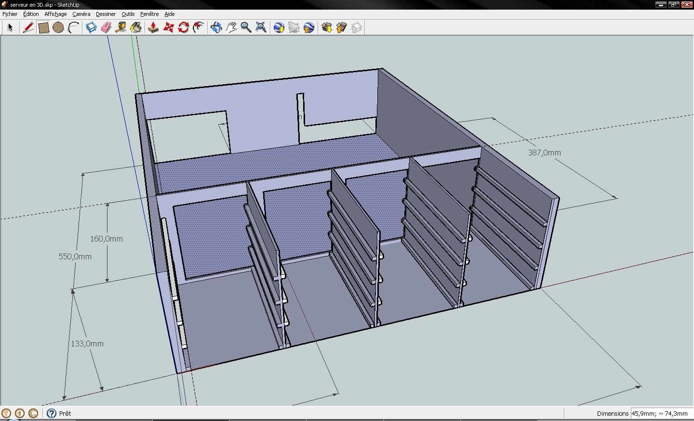Click the Zoom Extents icon

(x=261, y=27)
